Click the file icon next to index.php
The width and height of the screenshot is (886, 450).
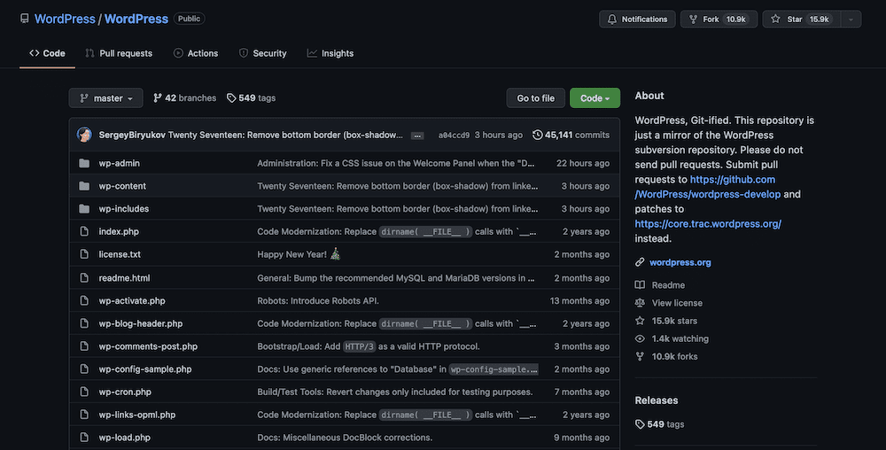click(x=84, y=231)
